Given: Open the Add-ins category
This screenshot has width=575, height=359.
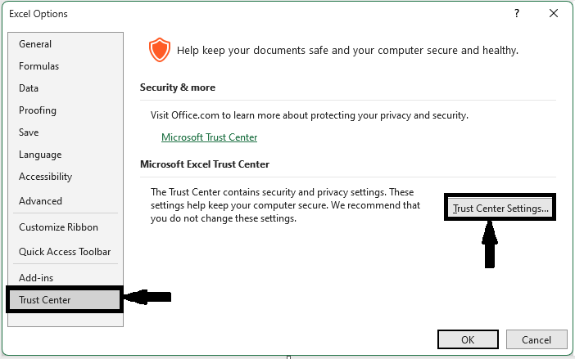Looking at the screenshot, I should tap(36, 278).
